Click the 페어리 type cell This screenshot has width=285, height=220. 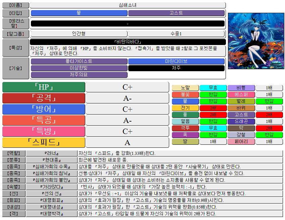pyautogui.click(x=241, y=142)
